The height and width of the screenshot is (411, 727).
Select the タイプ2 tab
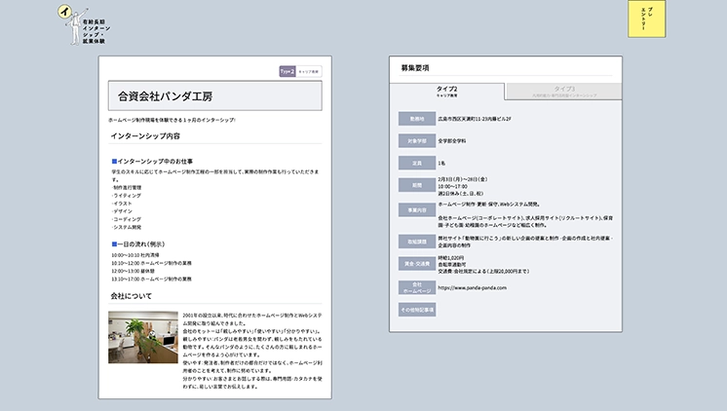click(447, 91)
